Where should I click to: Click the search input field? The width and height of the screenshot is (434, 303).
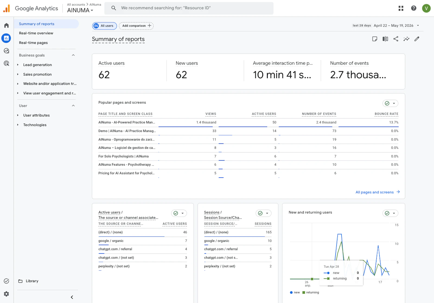[189, 8]
